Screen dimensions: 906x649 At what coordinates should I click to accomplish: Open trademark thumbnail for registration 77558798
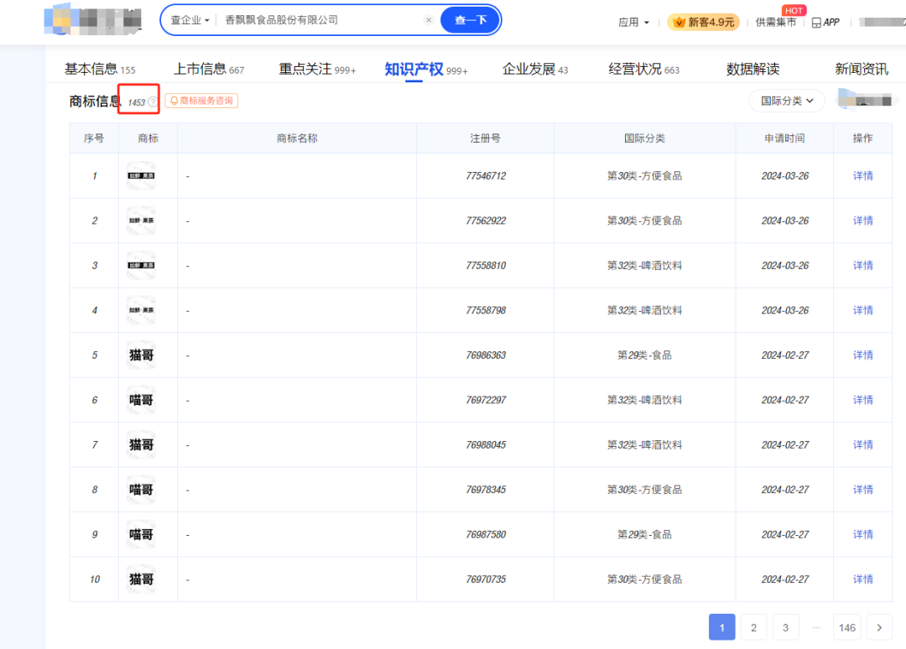point(141,310)
